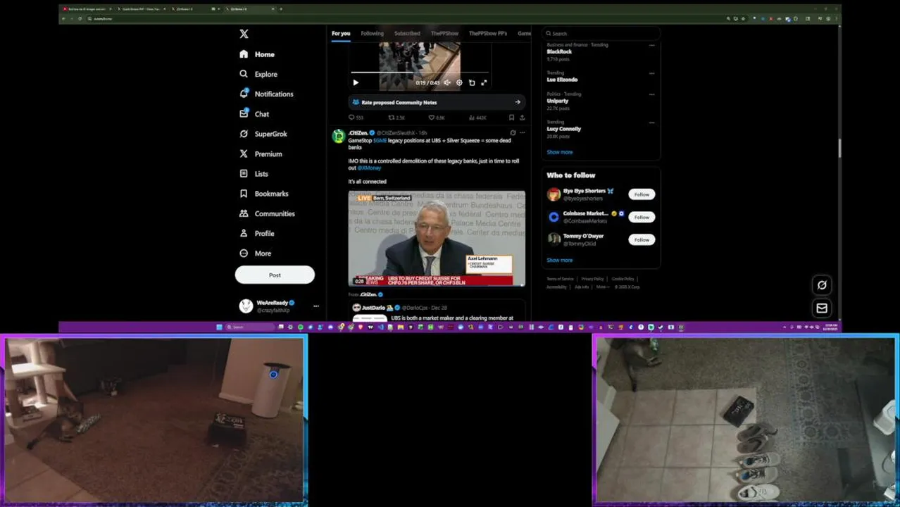Open the floating Grok button
The image size is (900, 507).
tap(822, 284)
